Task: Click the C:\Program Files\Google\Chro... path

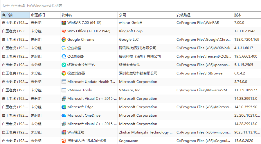Action: 204,40
